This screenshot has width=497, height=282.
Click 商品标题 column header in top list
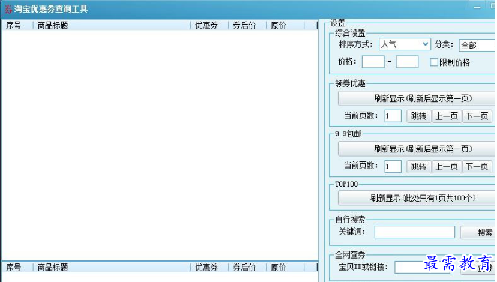[112, 25]
